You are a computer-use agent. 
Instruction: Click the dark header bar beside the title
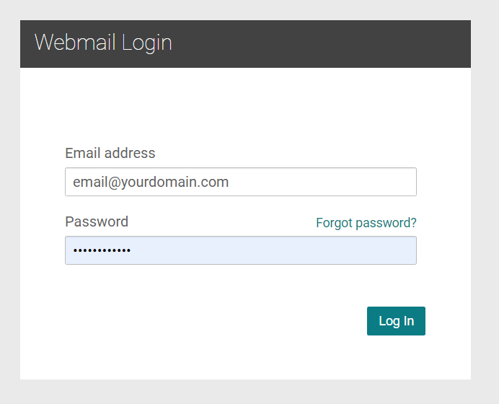[x=318, y=44]
